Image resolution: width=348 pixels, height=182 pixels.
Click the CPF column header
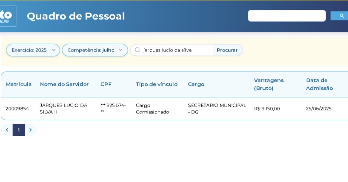[106, 84]
